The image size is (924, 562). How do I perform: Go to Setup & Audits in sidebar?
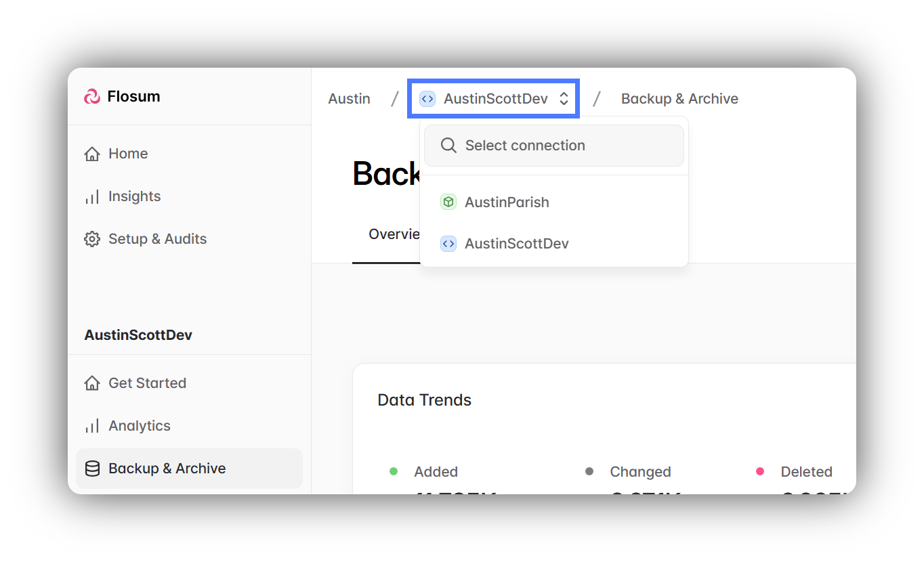[157, 239]
